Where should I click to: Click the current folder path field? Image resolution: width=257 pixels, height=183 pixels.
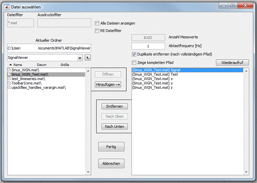49,48
